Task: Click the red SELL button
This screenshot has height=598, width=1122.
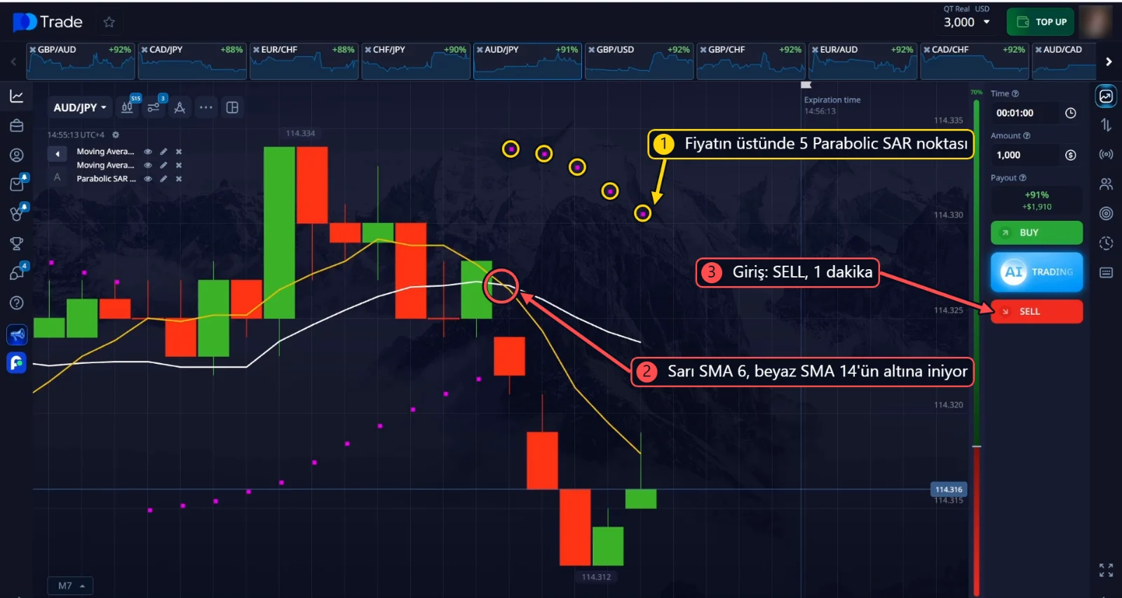Action: [x=1036, y=311]
